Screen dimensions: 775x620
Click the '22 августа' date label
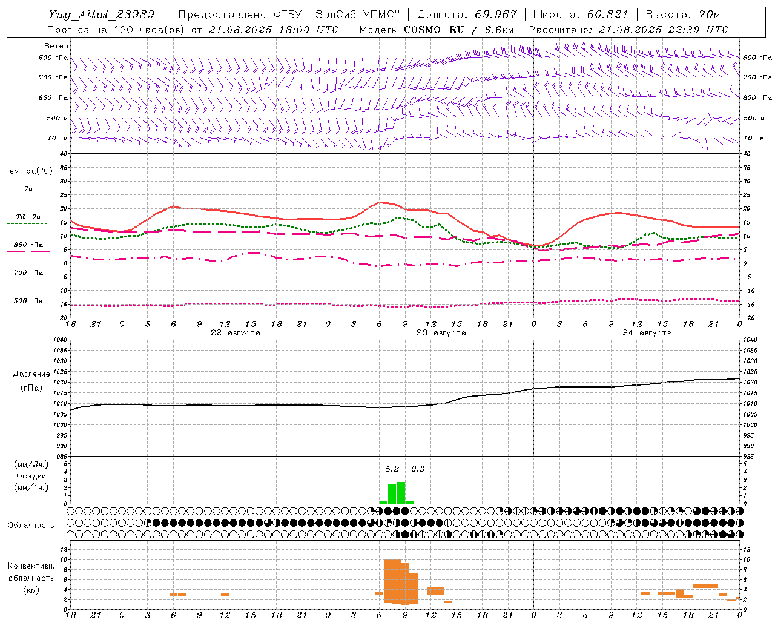[236, 333]
